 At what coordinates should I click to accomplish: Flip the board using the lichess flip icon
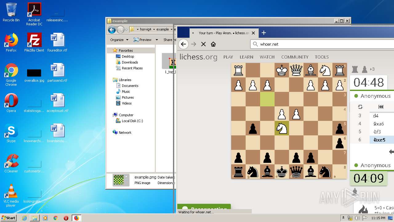click(360, 107)
